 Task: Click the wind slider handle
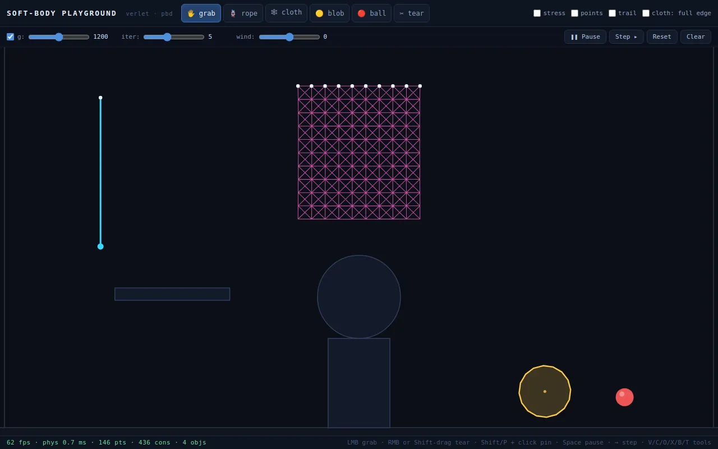click(289, 37)
